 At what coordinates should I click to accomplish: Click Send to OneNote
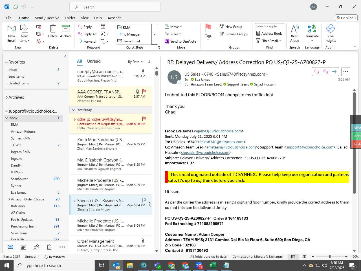coord(180,41)
